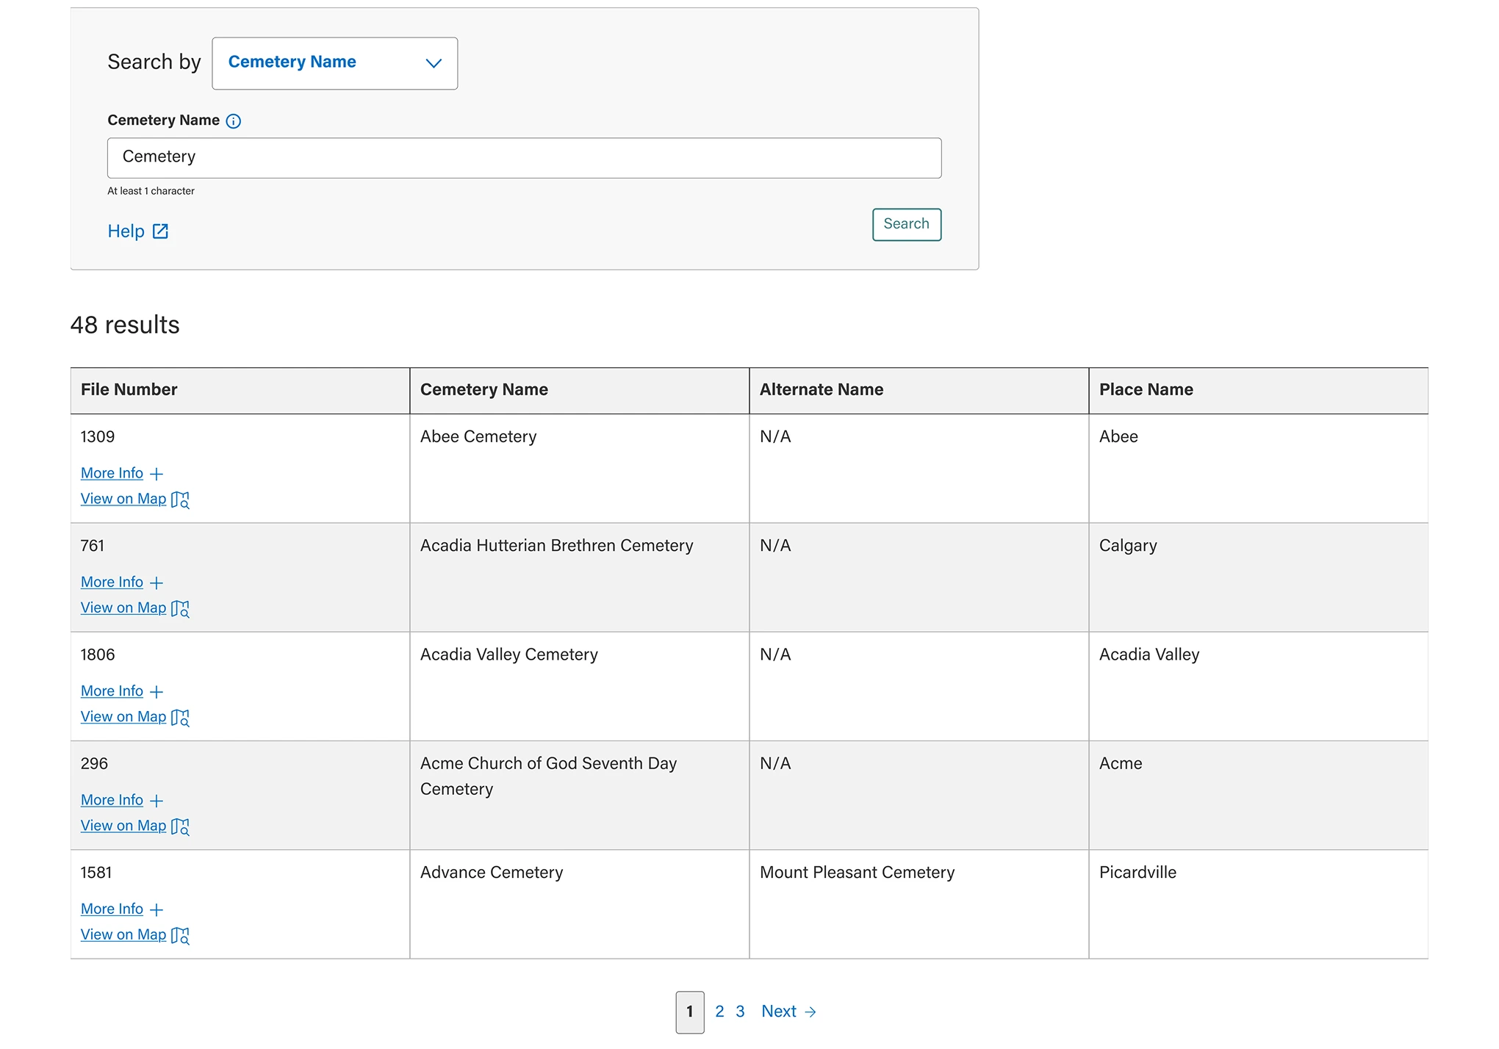Click map icon for Advance Cemetery
Image resolution: width=1499 pixels, height=1049 pixels.
tap(180, 935)
